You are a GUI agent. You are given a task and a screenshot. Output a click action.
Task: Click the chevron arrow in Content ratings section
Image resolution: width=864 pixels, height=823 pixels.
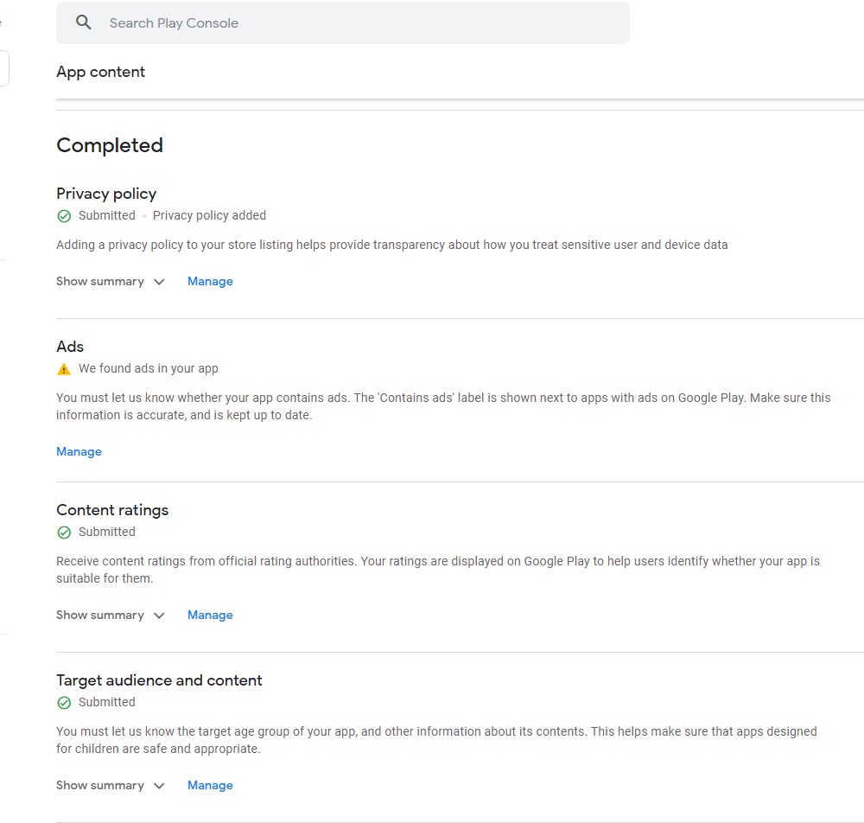tap(159, 616)
